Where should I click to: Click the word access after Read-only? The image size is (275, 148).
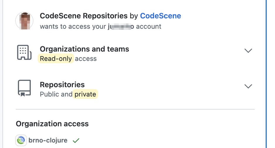pyautogui.click(x=86, y=59)
